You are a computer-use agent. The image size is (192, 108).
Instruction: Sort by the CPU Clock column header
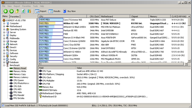(93, 16)
